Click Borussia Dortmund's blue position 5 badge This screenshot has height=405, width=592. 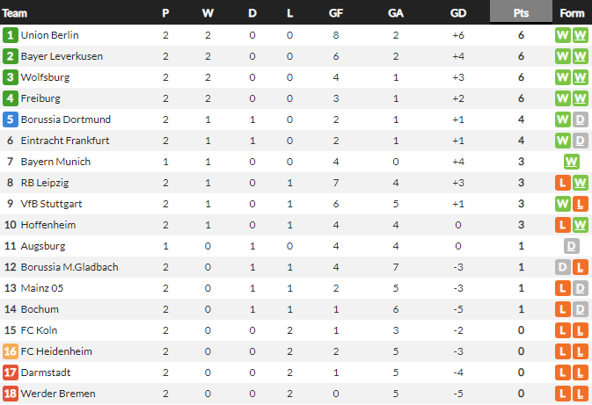pyautogui.click(x=11, y=119)
